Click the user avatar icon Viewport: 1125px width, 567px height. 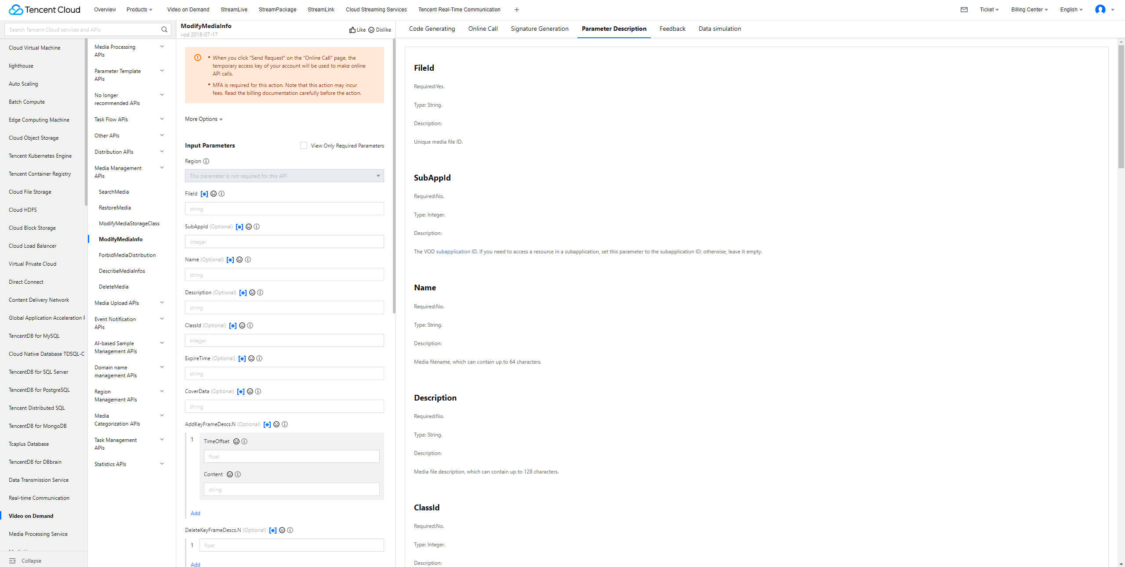click(1100, 10)
